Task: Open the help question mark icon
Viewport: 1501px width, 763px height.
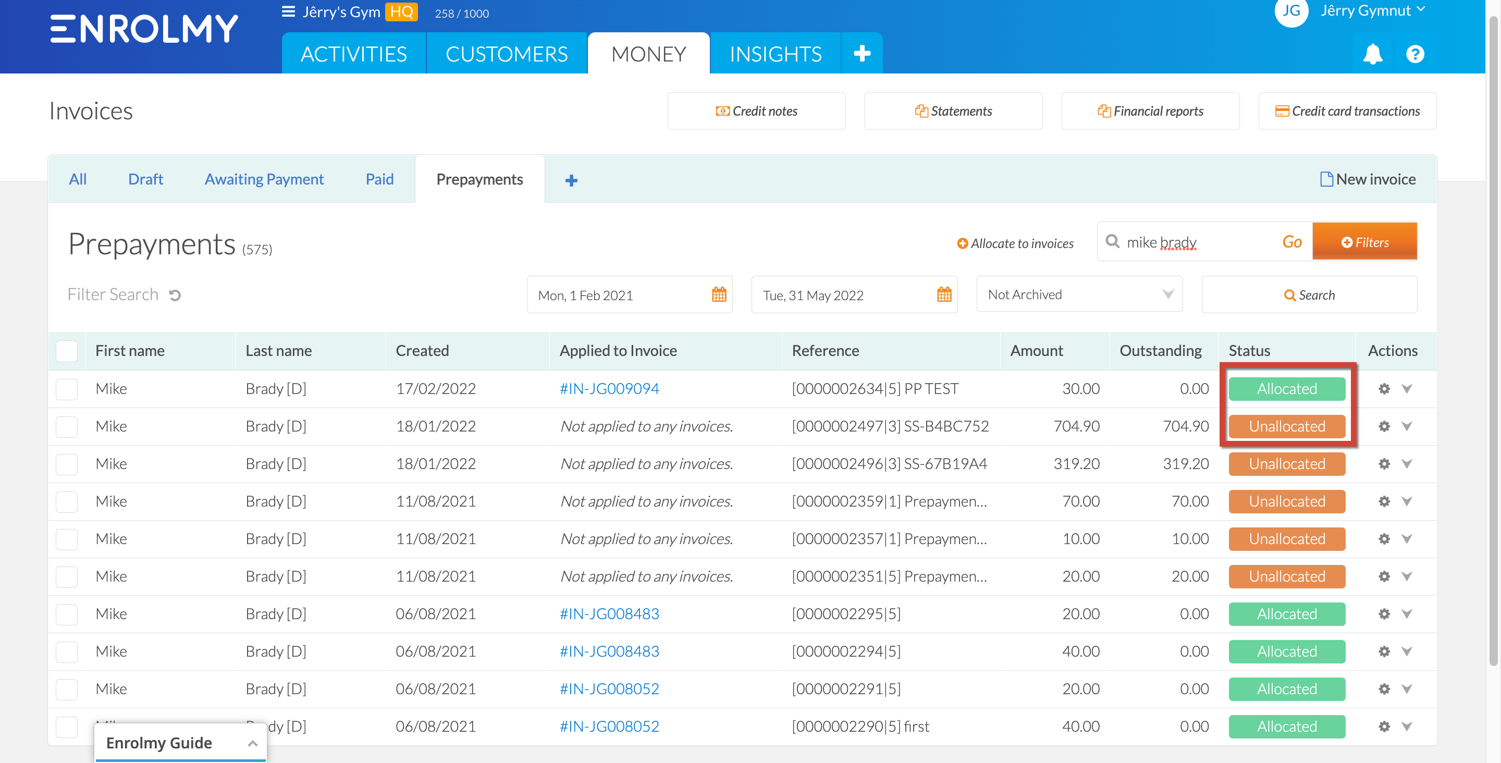Action: coord(1415,54)
